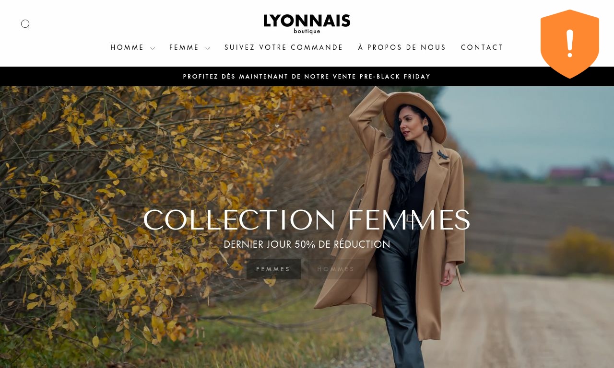Select the FEMMES hero button
This screenshot has width=614, height=368.
pos(273,269)
